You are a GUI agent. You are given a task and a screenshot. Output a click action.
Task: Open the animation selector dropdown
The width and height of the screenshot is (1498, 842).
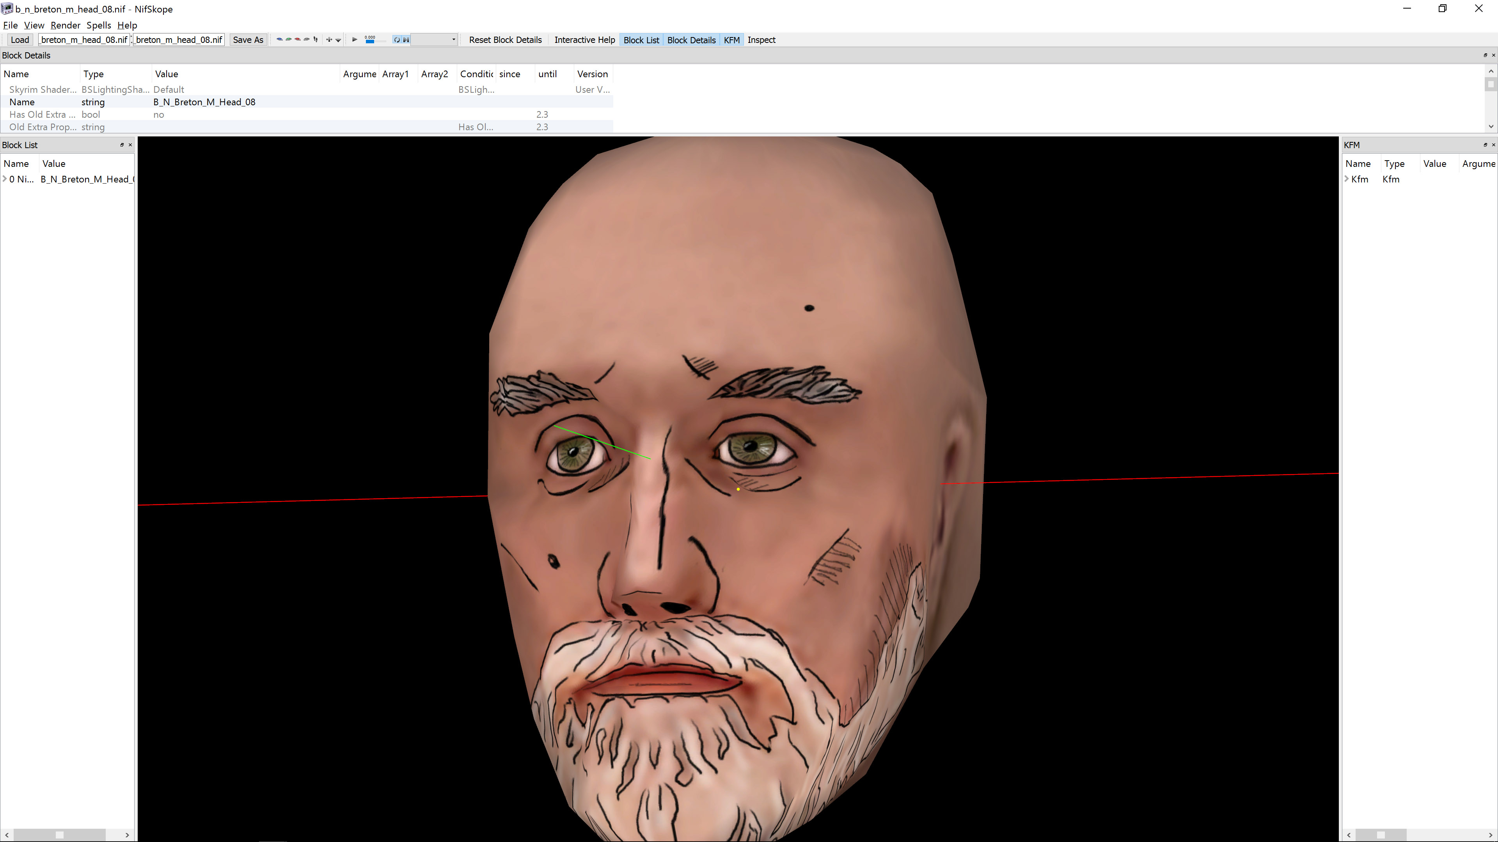coord(454,39)
